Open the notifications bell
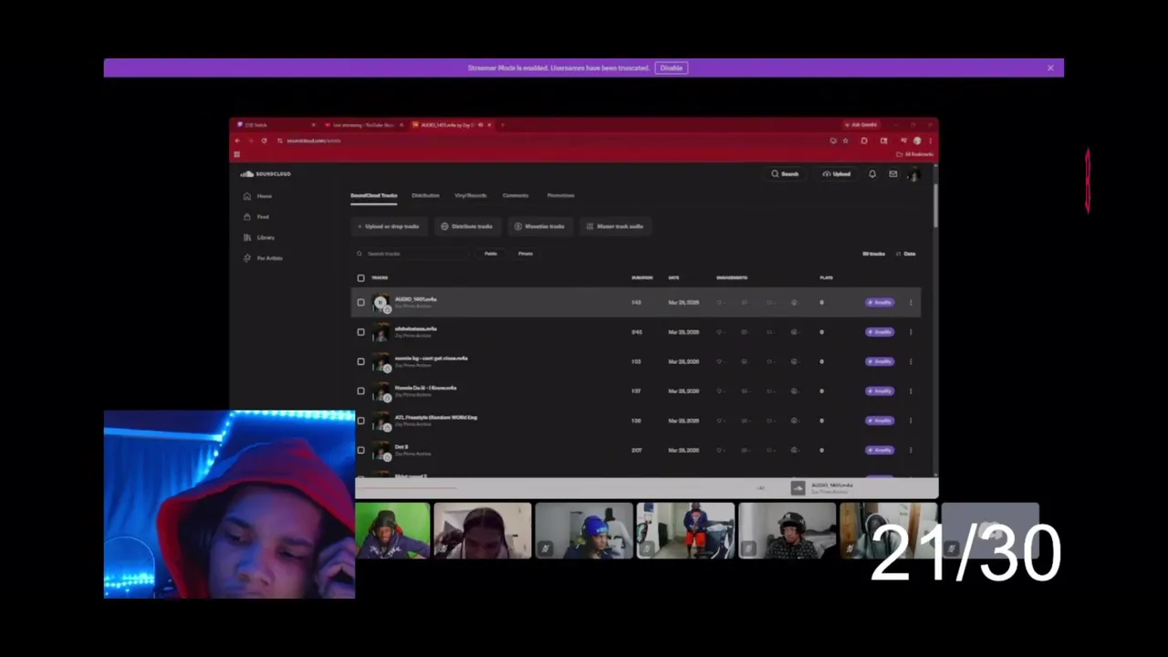 [872, 173]
